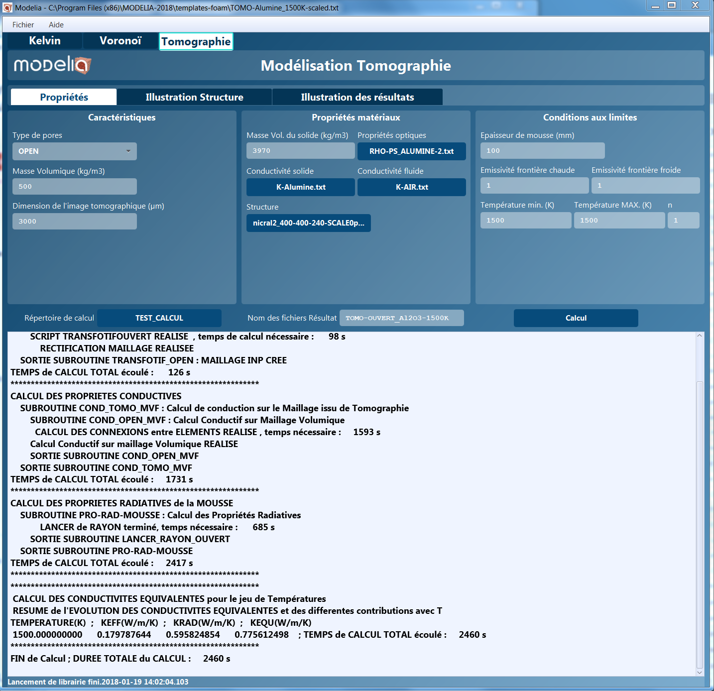Edit the tomographic image dimension field 3000
The height and width of the screenshot is (691, 714).
(75, 222)
